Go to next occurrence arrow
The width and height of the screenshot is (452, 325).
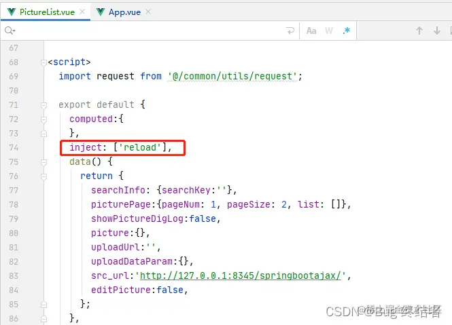(x=437, y=31)
